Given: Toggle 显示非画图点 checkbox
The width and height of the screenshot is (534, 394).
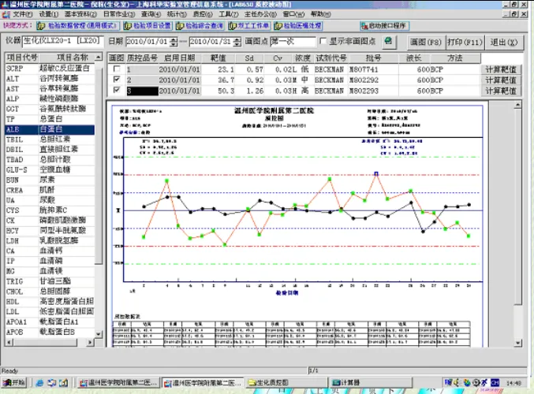Looking at the screenshot, I should [x=324, y=41].
